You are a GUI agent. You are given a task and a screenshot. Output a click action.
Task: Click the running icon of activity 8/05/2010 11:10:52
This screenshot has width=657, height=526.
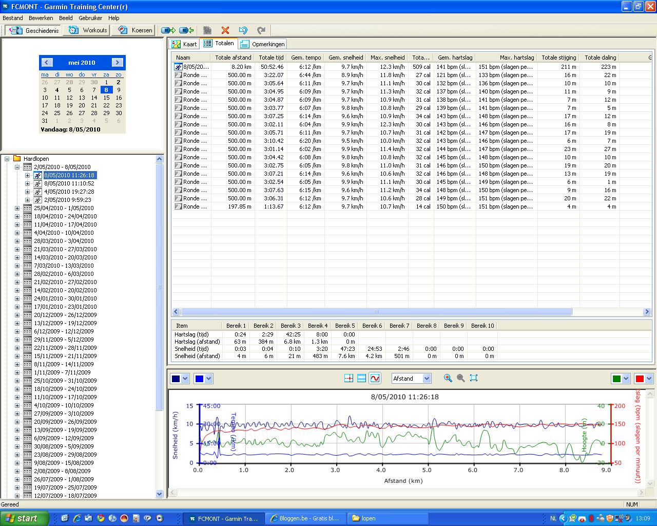[x=38, y=183]
